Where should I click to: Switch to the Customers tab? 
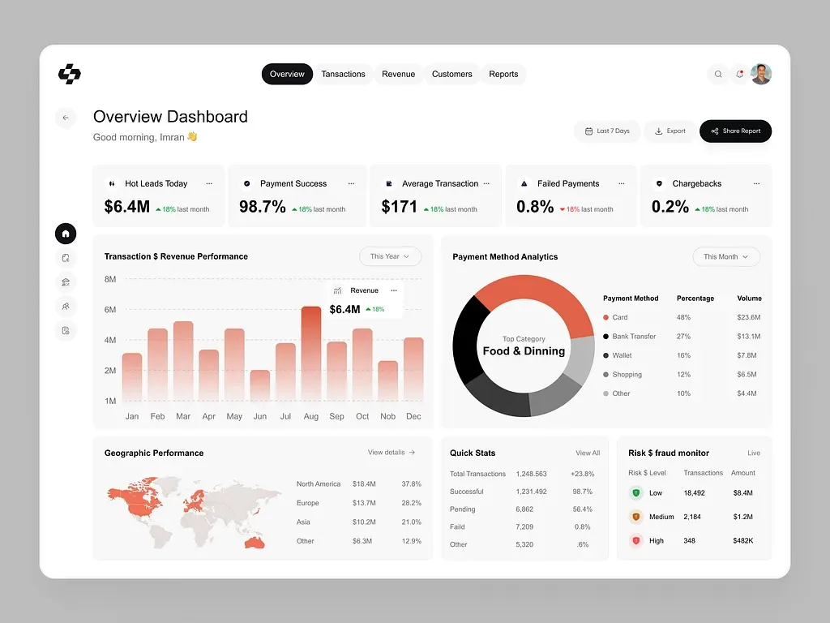pos(452,74)
